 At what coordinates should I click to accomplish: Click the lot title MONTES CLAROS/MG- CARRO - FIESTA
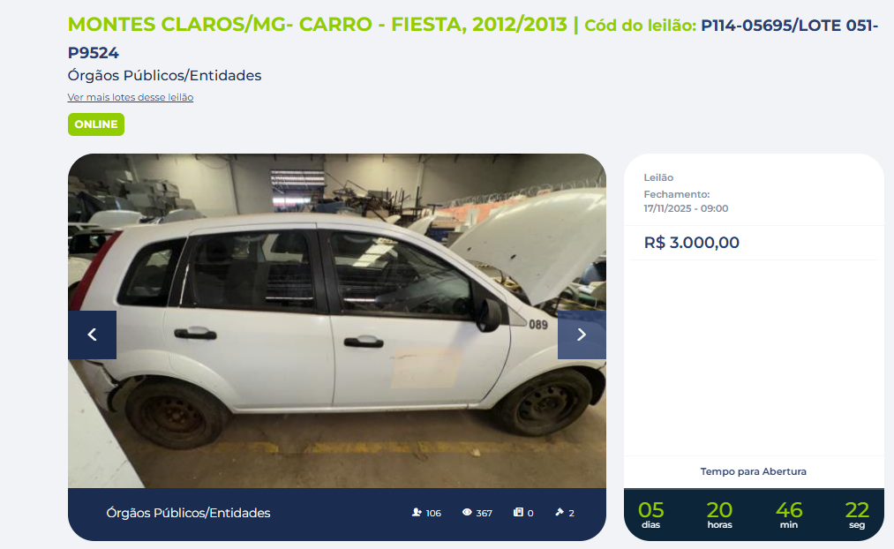tap(318, 25)
